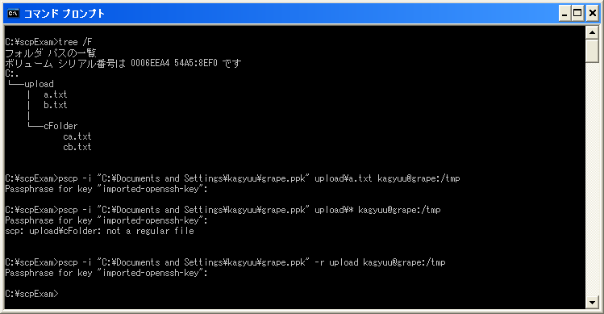Maximize the command prompt window

(577, 14)
